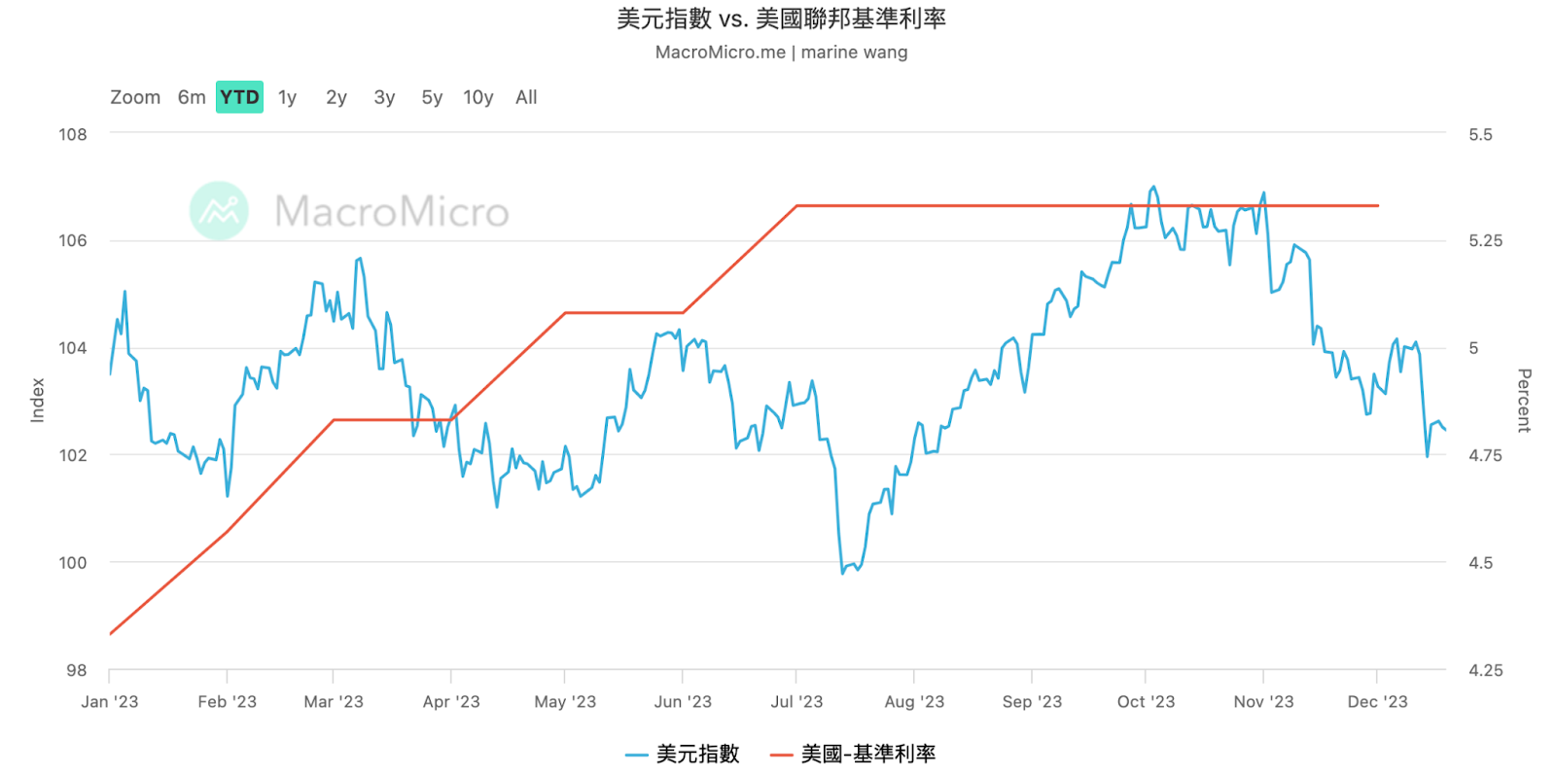The image size is (1556, 776).
Task: Click the Percent right axis title
Action: (1524, 401)
